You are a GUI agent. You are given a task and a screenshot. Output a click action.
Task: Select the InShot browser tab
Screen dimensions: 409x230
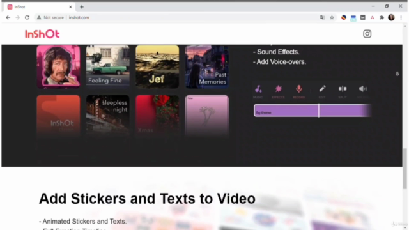[x=39, y=7]
